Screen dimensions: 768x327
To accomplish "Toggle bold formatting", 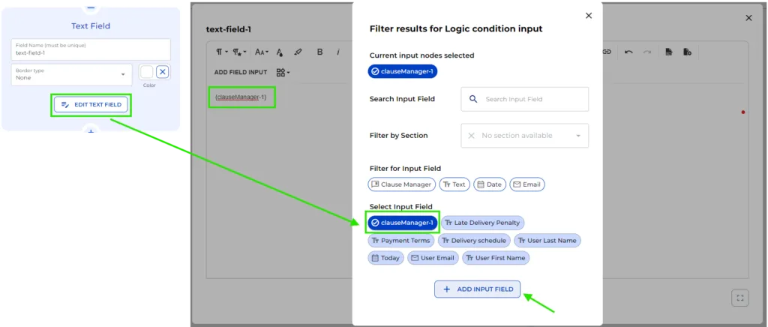I will [319, 52].
